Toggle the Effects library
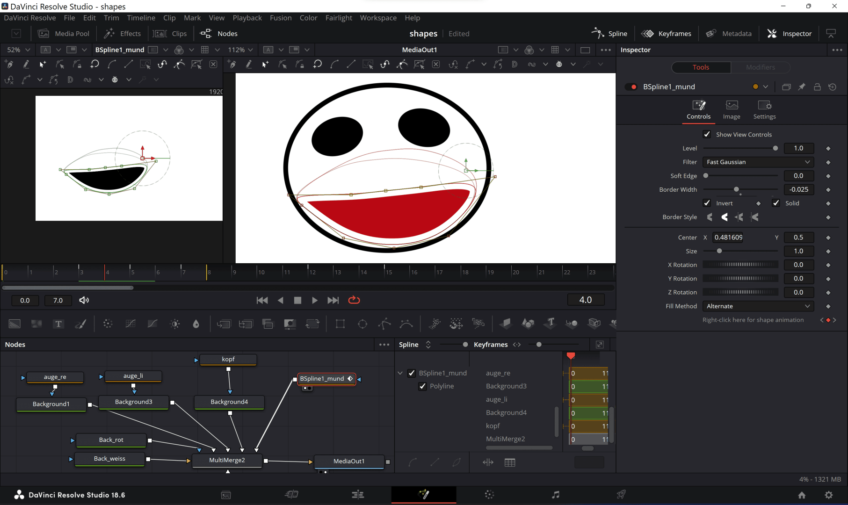Viewport: 848px width, 505px height. click(x=123, y=33)
